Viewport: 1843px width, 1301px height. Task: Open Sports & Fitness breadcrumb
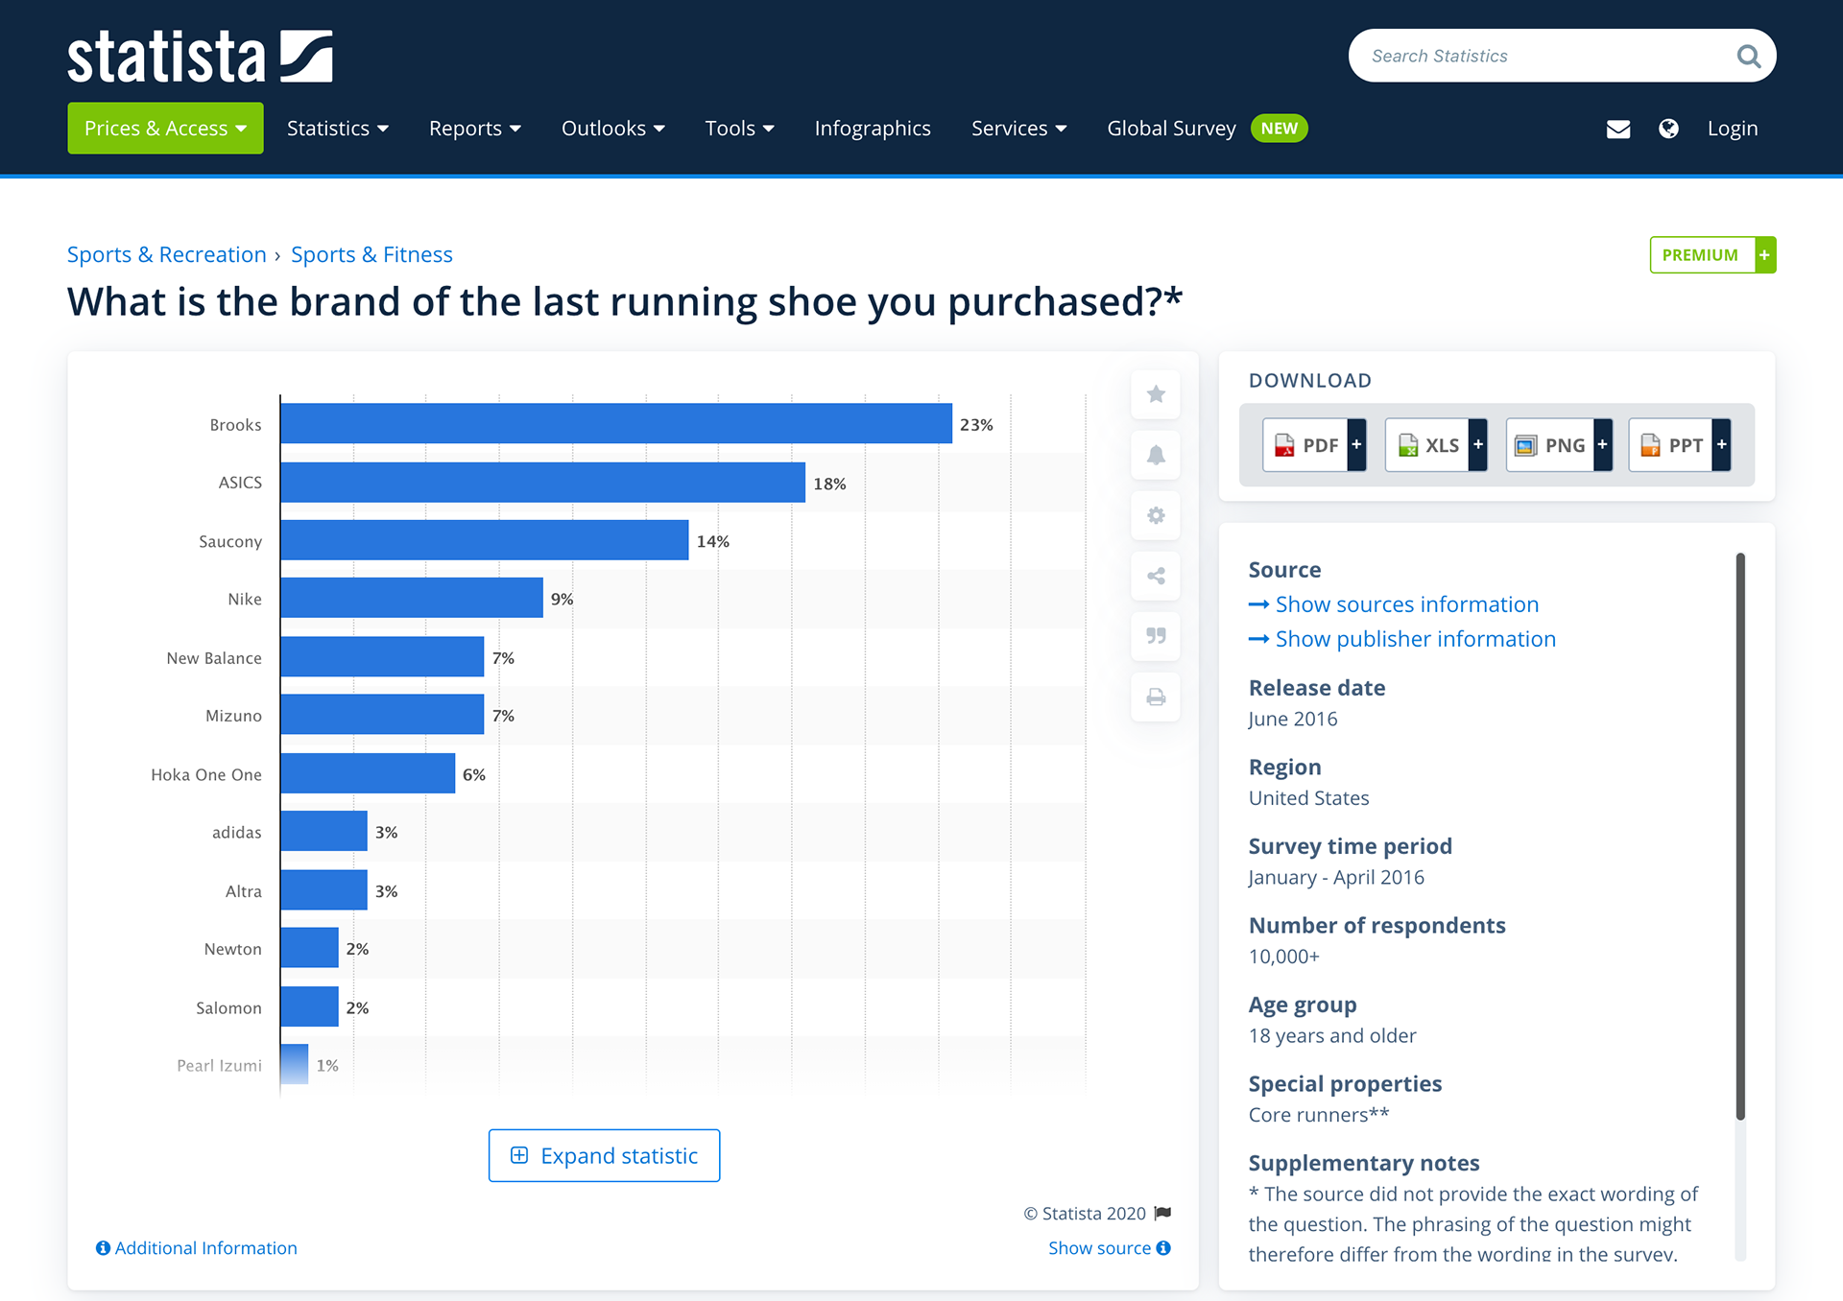[371, 254]
